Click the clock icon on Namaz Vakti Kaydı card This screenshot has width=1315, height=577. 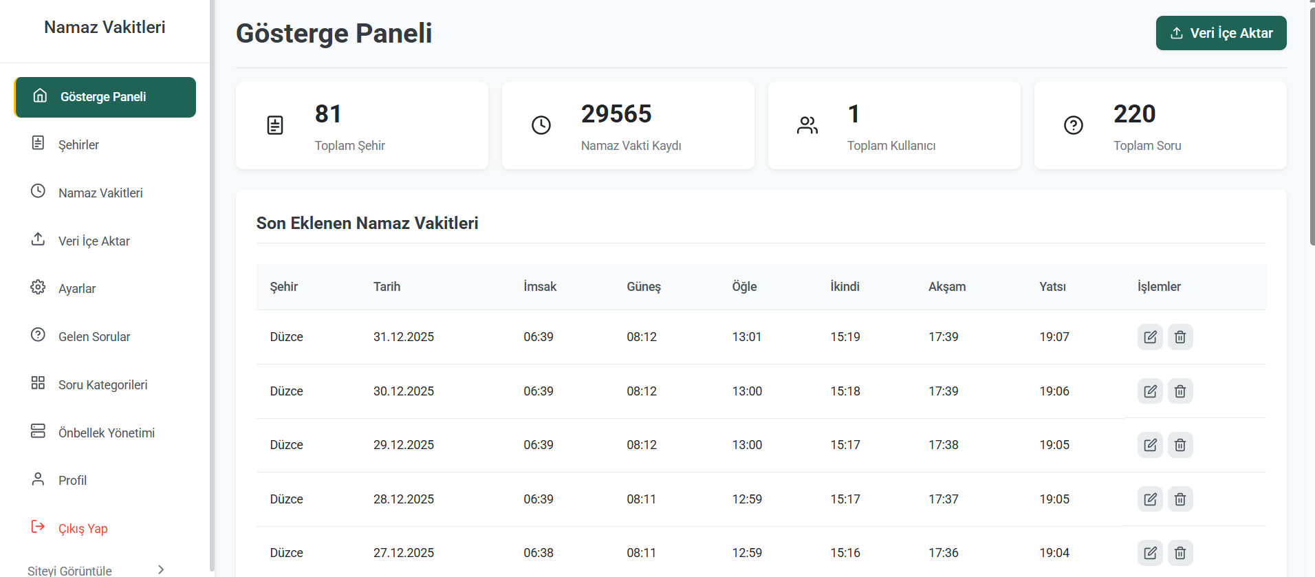click(x=541, y=125)
